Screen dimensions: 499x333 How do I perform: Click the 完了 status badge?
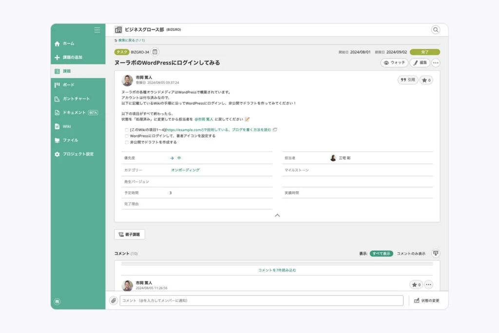coord(425,52)
